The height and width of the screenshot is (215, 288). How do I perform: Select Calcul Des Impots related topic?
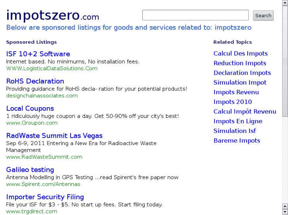click(x=240, y=54)
